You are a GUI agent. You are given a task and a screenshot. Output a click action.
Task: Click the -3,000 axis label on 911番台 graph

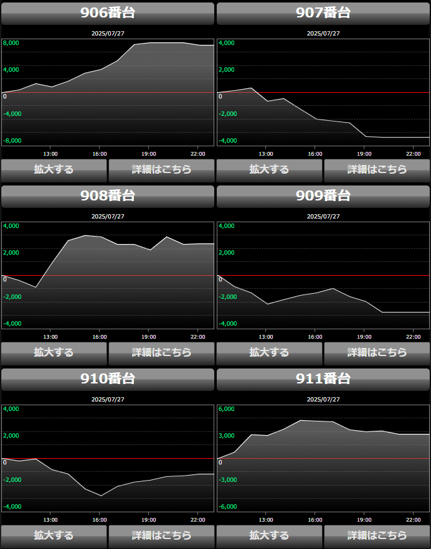(228, 480)
